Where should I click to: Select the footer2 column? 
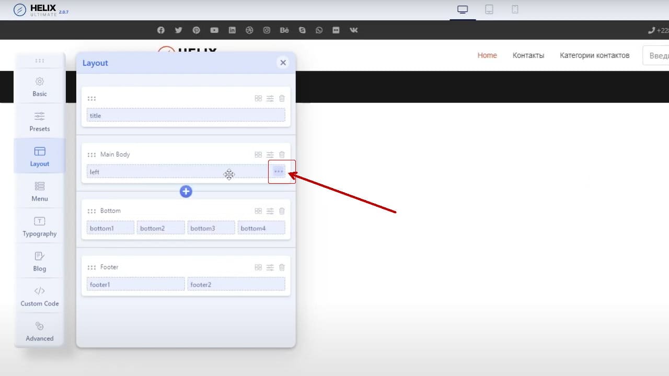tap(236, 284)
